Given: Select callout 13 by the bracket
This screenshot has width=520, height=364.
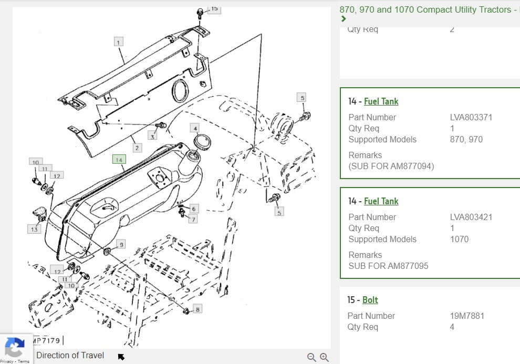Looking at the screenshot, I should tap(34, 229).
